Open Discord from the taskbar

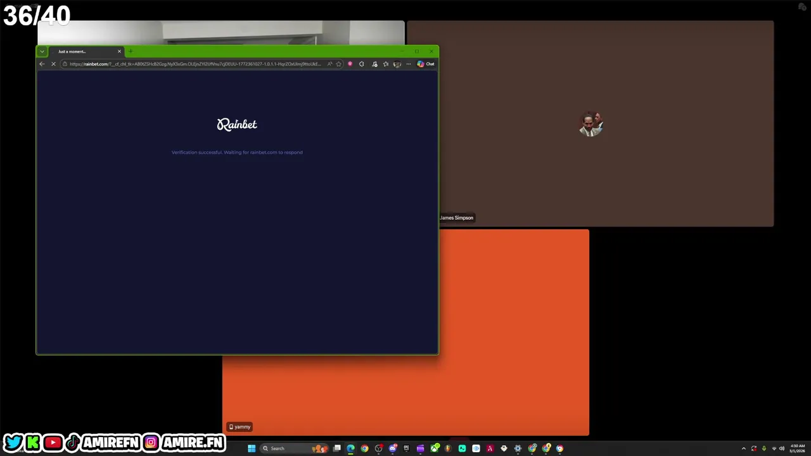pos(393,448)
